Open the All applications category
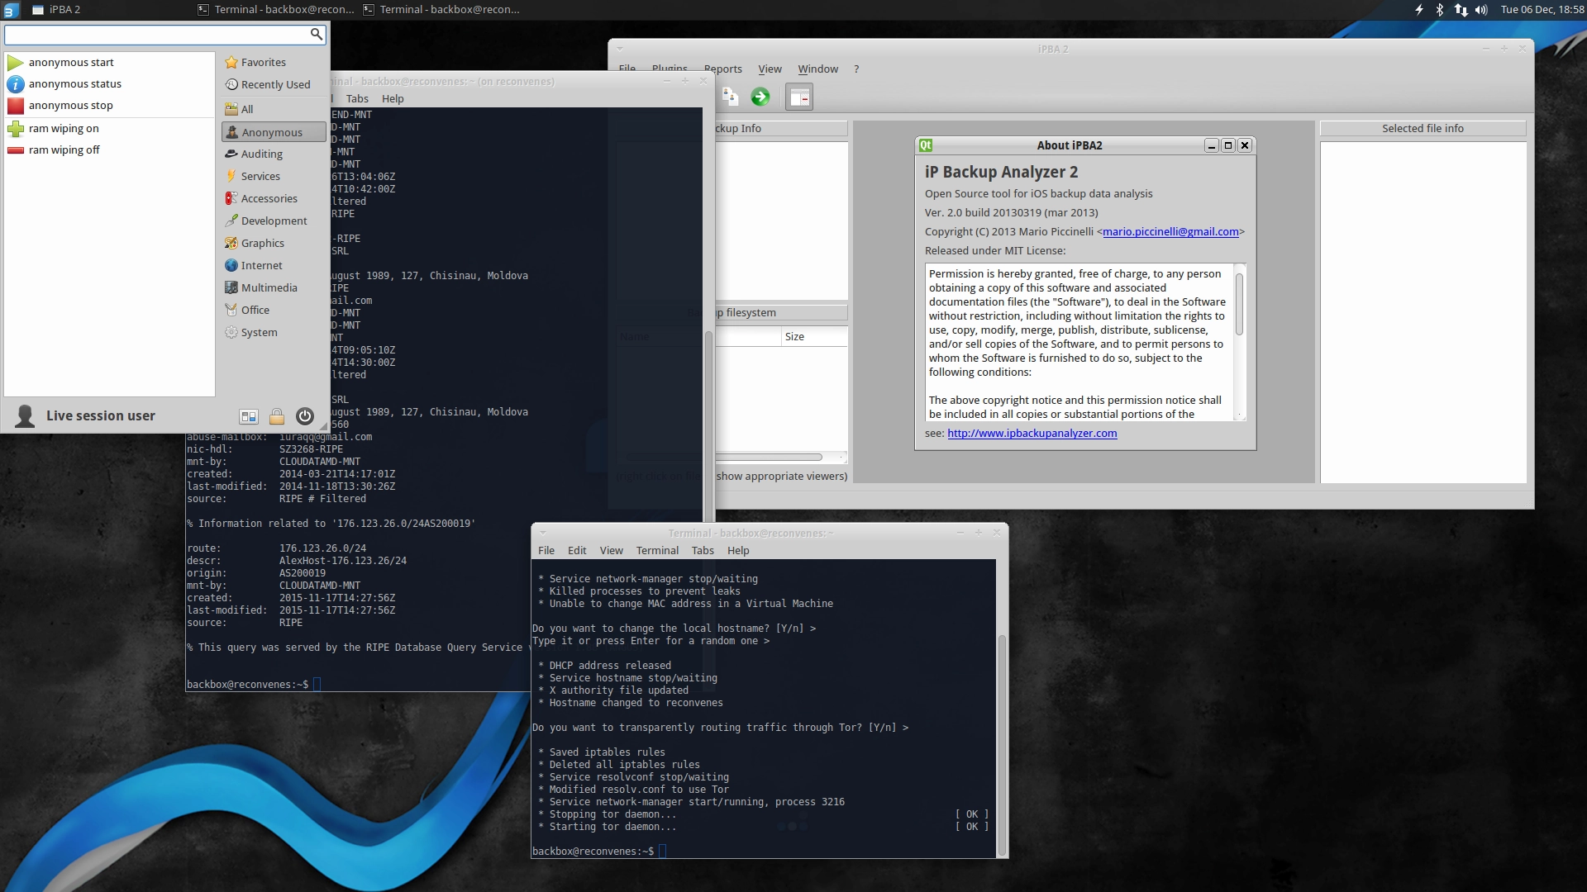 coord(274,109)
